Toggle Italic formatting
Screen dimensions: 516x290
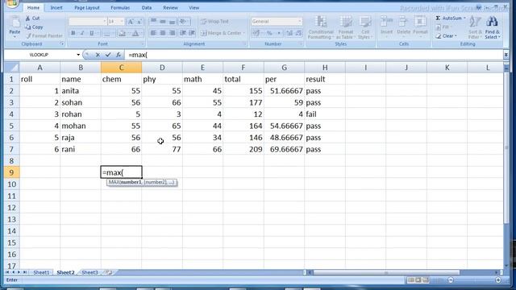pos(82,33)
